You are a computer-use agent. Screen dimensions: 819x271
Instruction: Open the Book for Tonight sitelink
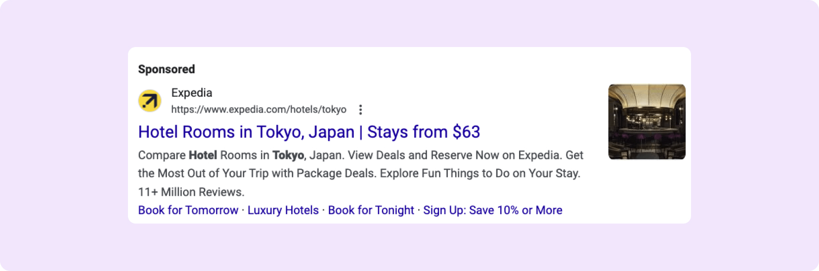point(371,210)
